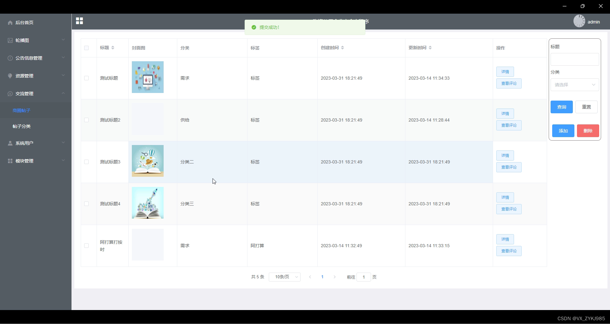
Task: Click the bulb icon next to 资源管理
Action: 10,76
